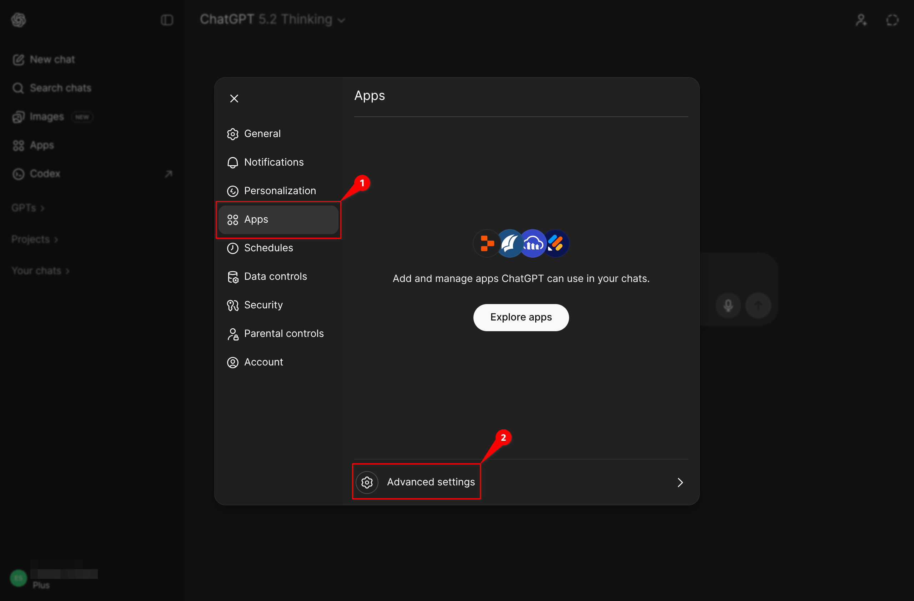
Task: Open Notifications settings section
Action: [273, 162]
